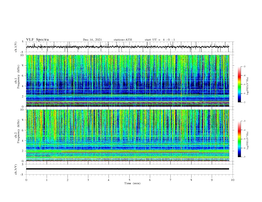This screenshot has height=202, width=262.
Task: Click the ch.3 thick black waveform band
Action: [127, 169]
